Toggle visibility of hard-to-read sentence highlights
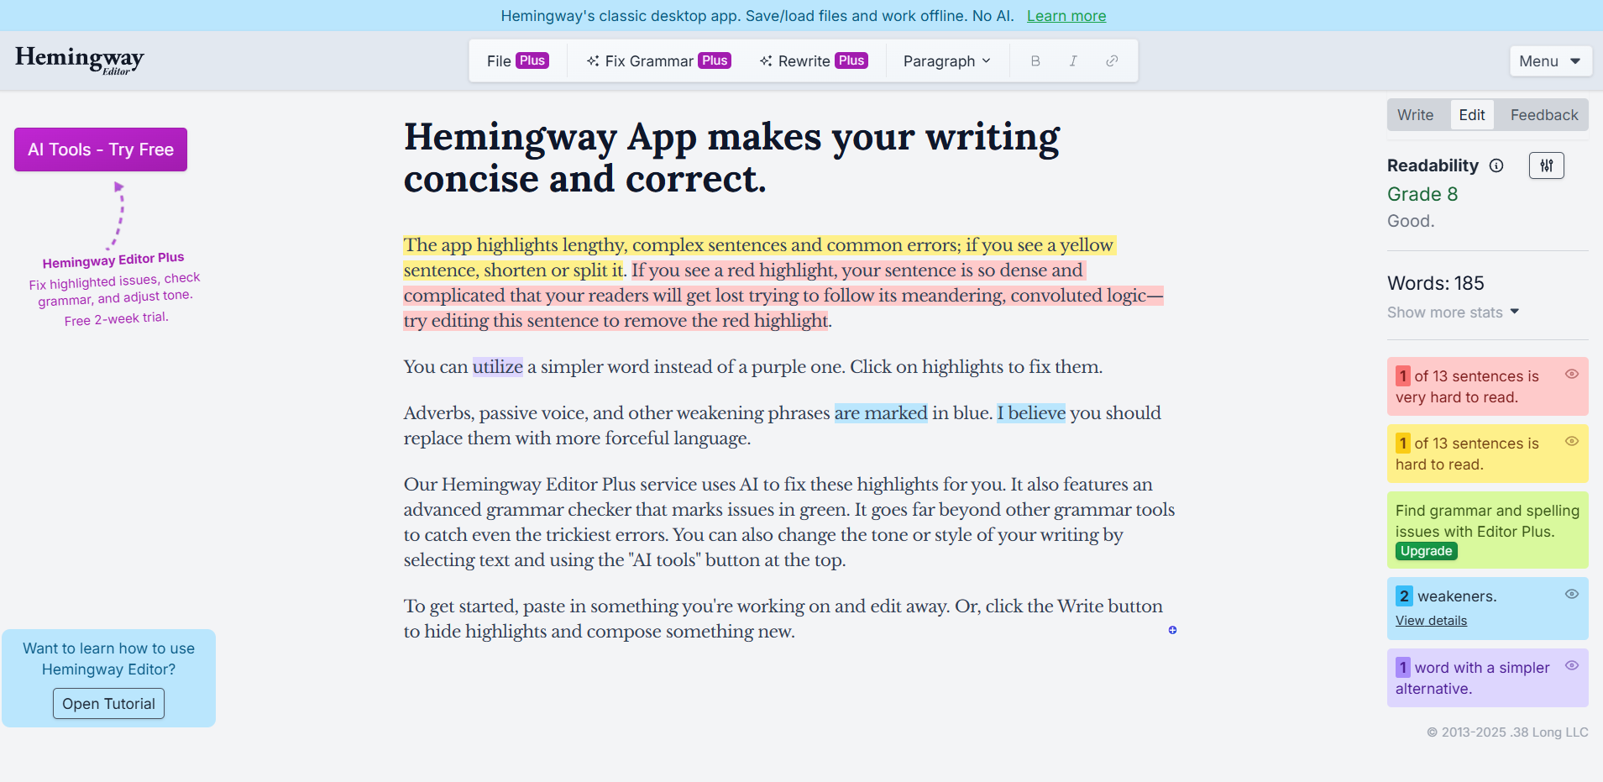This screenshot has width=1603, height=782. pyautogui.click(x=1572, y=440)
